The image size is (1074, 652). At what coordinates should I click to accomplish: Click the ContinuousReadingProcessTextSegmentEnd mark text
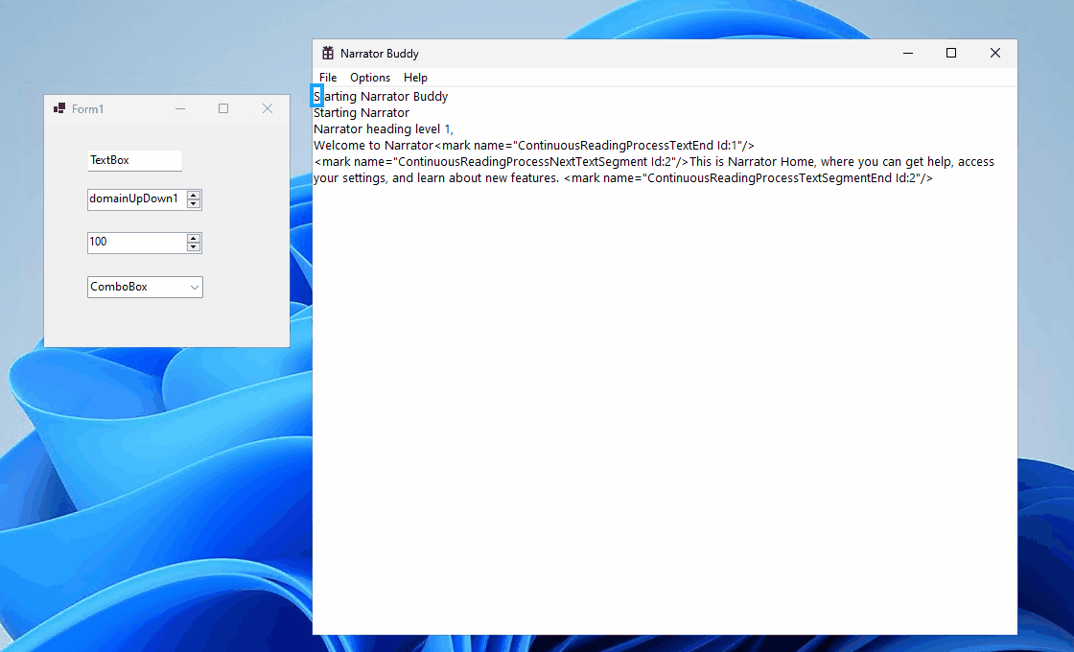749,178
